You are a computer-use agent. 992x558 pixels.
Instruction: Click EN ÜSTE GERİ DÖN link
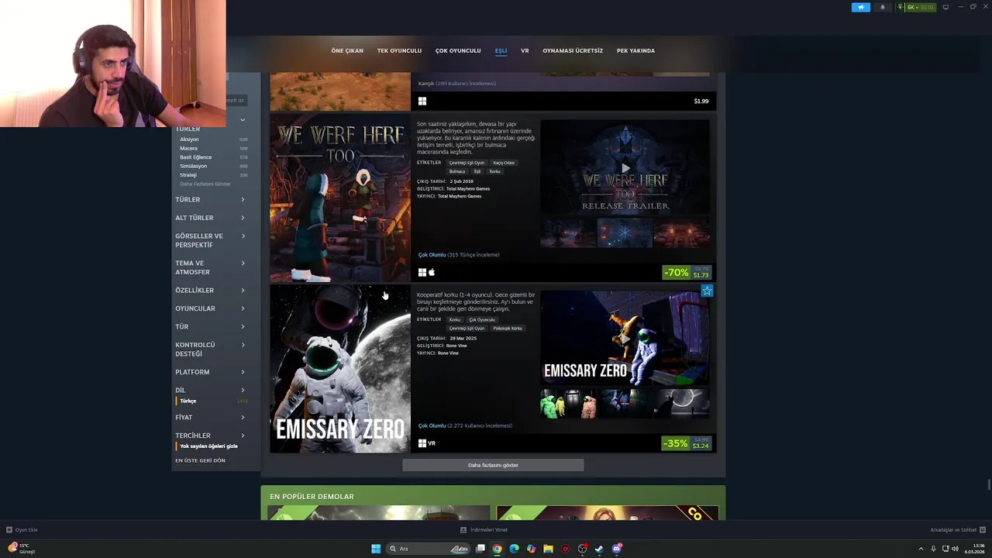(x=200, y=460)
